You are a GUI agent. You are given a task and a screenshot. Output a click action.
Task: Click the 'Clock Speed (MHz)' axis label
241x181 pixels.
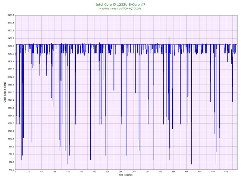pos(5,92)
